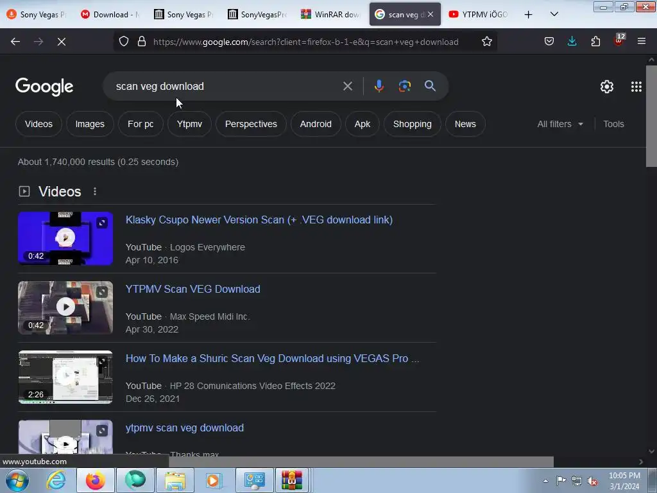Click the magnifier search button
The image size is (657, 493).
click(430, 86)
